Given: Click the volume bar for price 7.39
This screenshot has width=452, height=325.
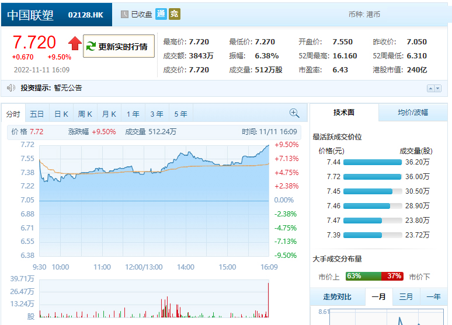Looking at the screenshot, I should click(373, 235).
